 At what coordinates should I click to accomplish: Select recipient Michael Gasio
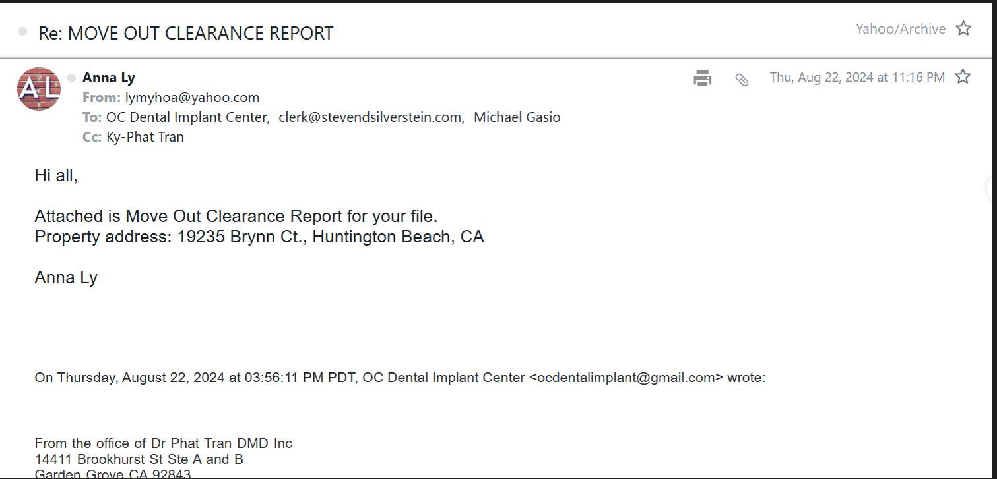point(517,118)
